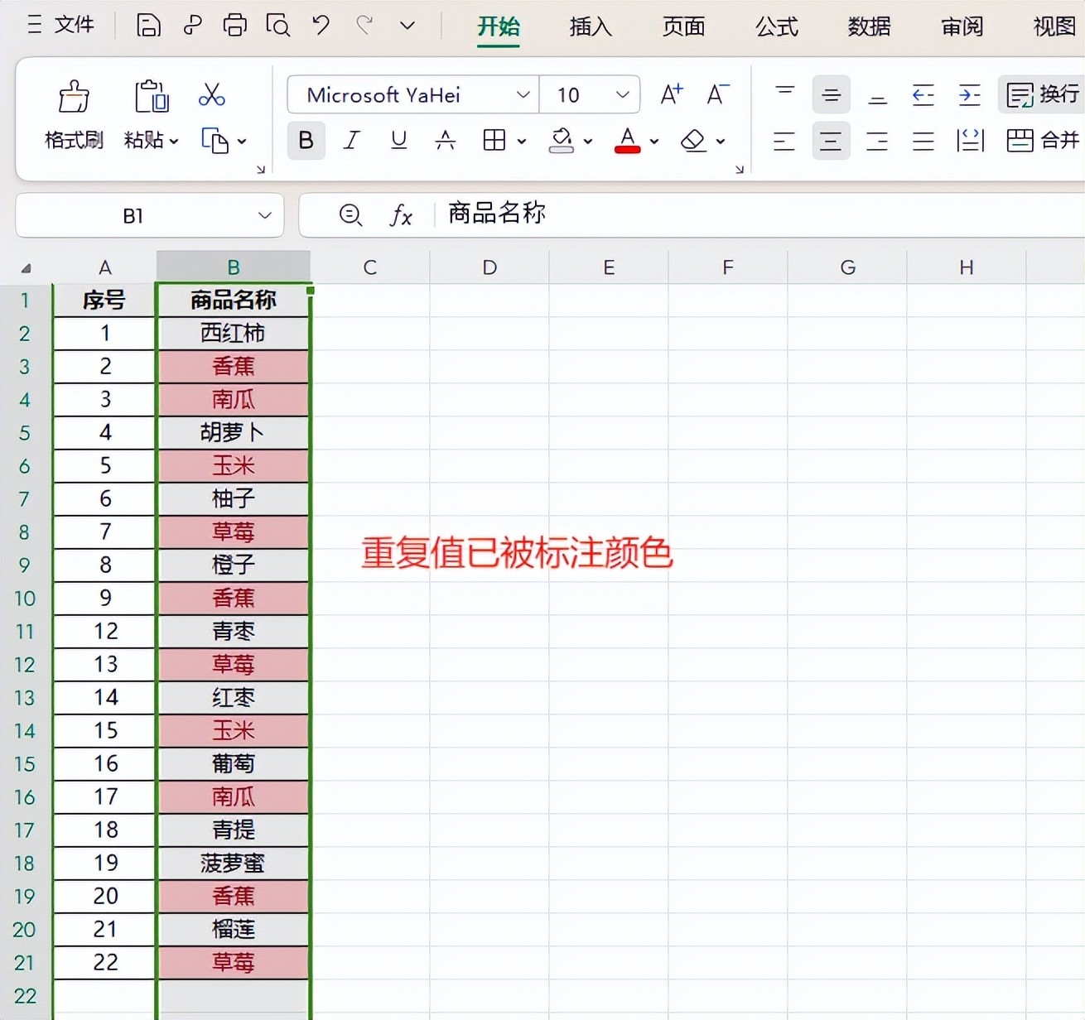Toggle Italic formatting button
The height and width of the screenshot is (1020, 1085).
tap(352, 141)
